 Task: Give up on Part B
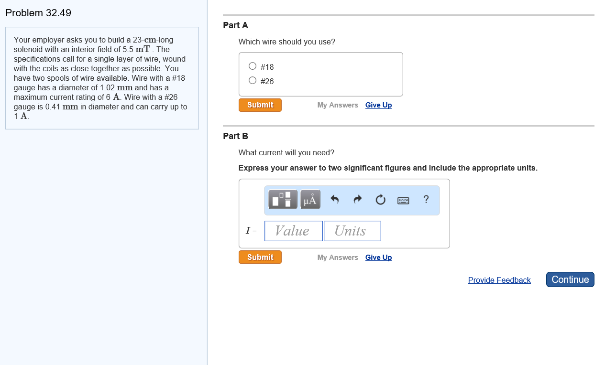[x=378, y=257]
